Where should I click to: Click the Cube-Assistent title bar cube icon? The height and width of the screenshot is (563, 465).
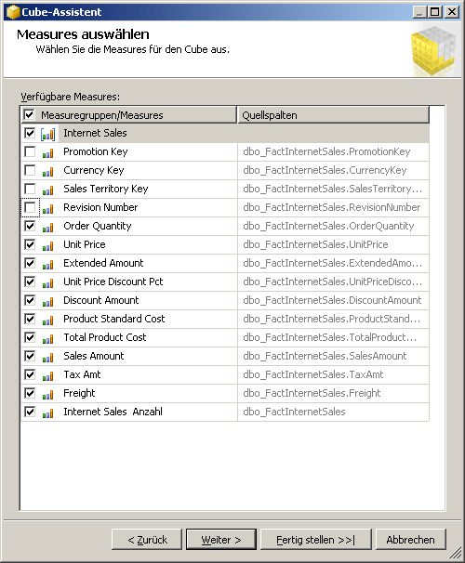pyautogui.click(x=13, y=12)
